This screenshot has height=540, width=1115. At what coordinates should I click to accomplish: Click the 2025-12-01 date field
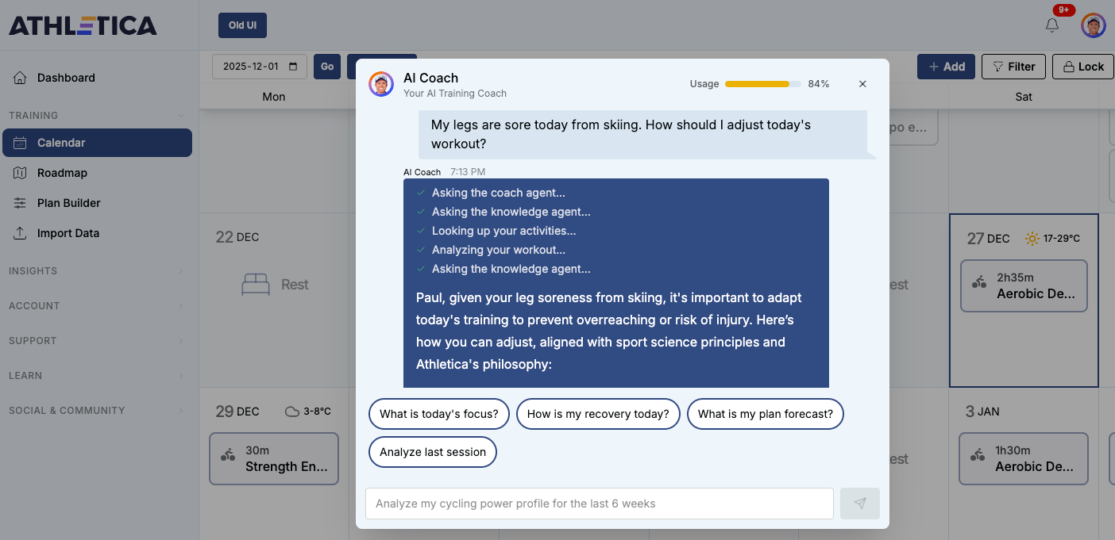coord(260,67)
